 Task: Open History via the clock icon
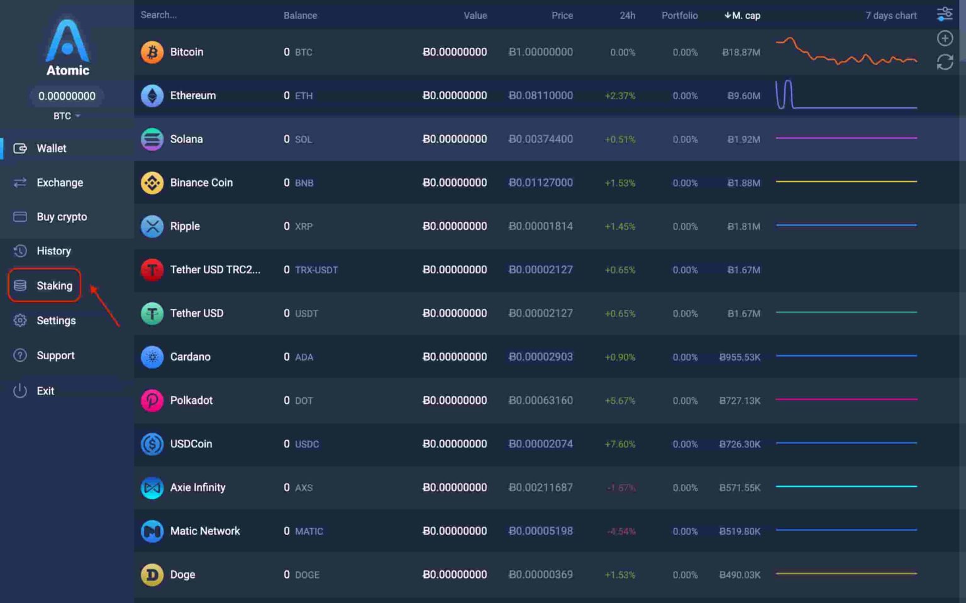[x=19, y=251]
